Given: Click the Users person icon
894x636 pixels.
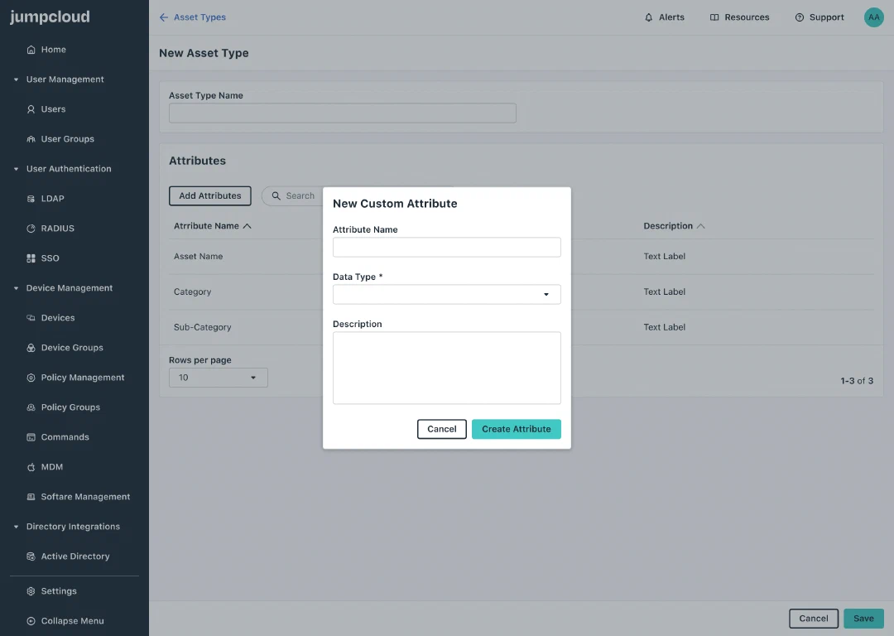Looking at the screenshot, I should coord(31,109).
